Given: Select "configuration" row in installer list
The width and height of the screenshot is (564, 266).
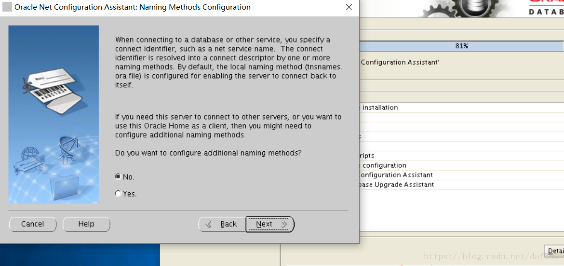Looking at the screenshot, I should click(x=461, y=165).
